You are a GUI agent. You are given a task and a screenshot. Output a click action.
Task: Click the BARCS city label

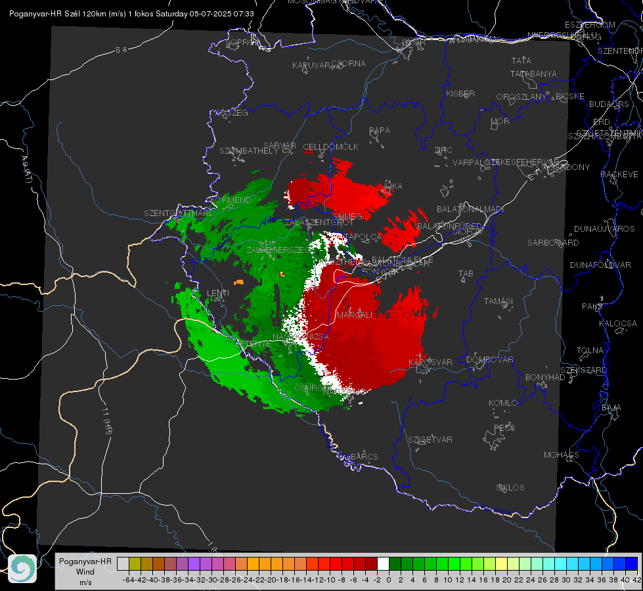(364, 456)
